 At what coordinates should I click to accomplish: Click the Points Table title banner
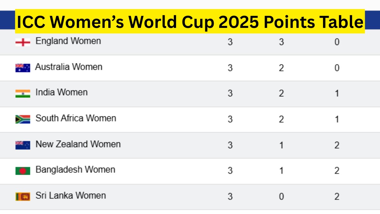[x=190, y=22]
